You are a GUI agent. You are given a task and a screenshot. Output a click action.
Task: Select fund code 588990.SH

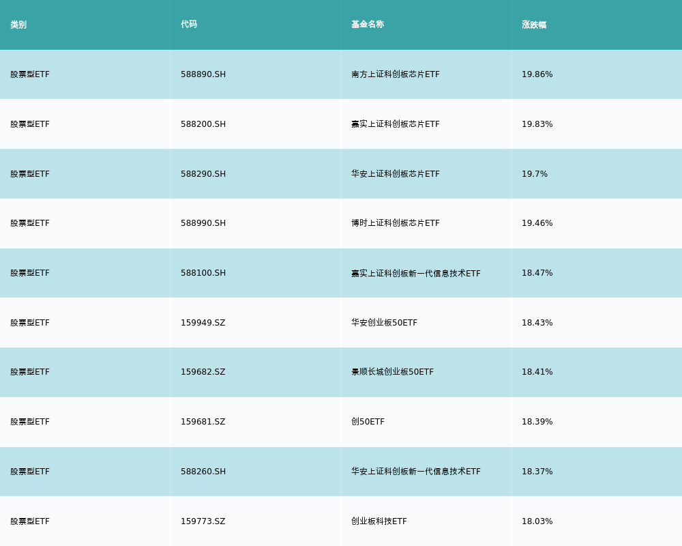pos(203,223)
